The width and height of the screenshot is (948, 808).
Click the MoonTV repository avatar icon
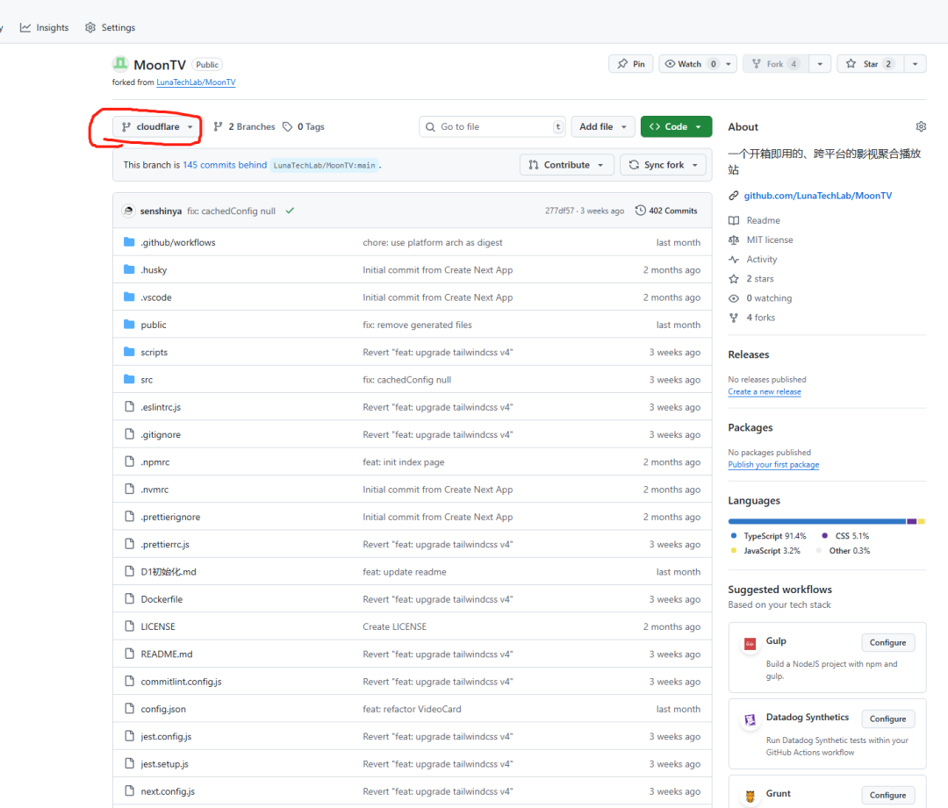click(x=120, y=64)
